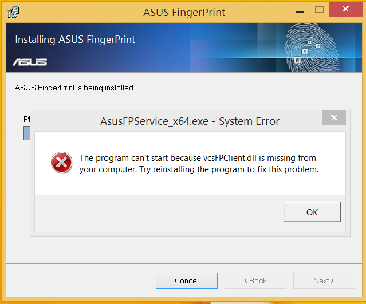Cancel the ASUS FingerPrint installation
The image size is (366, 304).
coord(186,281)
